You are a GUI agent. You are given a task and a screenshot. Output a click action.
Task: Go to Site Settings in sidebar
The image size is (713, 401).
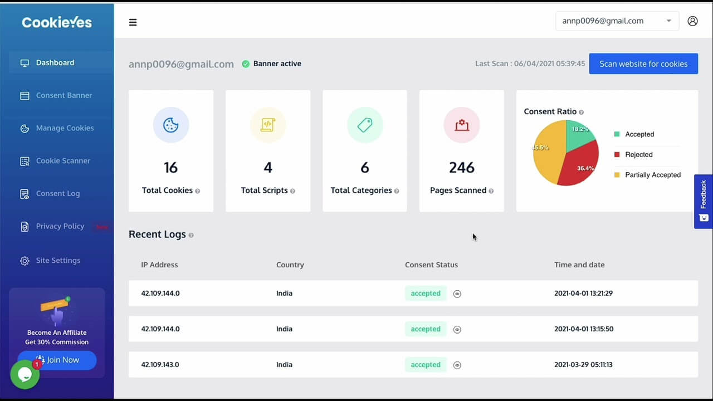[58, 260]
